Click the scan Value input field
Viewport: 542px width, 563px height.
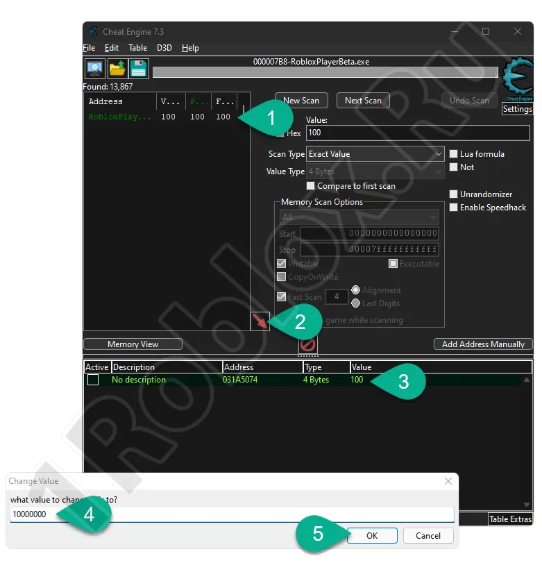coord(418,133)
